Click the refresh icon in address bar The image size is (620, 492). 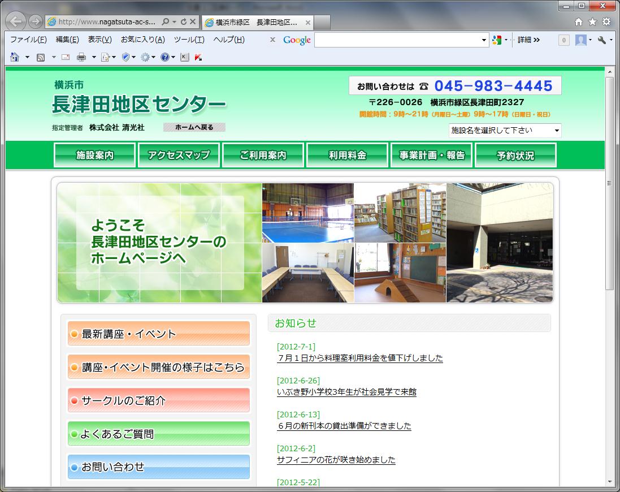click(x=184, y=22)
